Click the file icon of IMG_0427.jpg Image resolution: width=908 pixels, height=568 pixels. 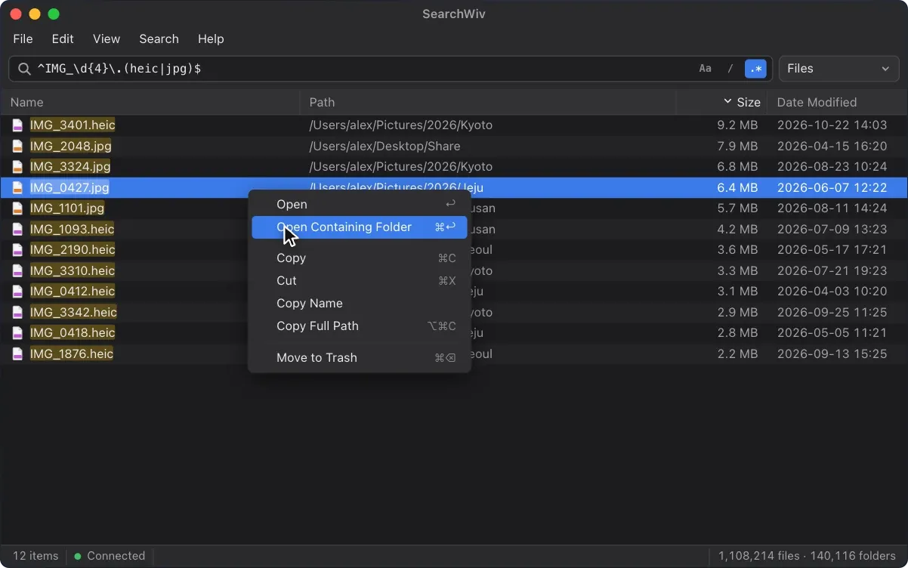[x=17, y=187]
